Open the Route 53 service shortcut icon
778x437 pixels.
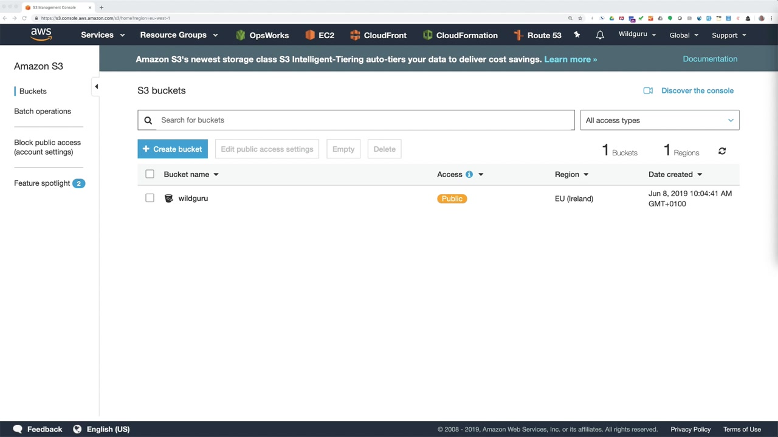(518, 35)
